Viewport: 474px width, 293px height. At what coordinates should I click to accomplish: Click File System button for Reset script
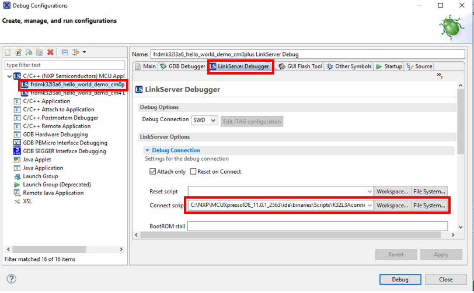[429, 192]
